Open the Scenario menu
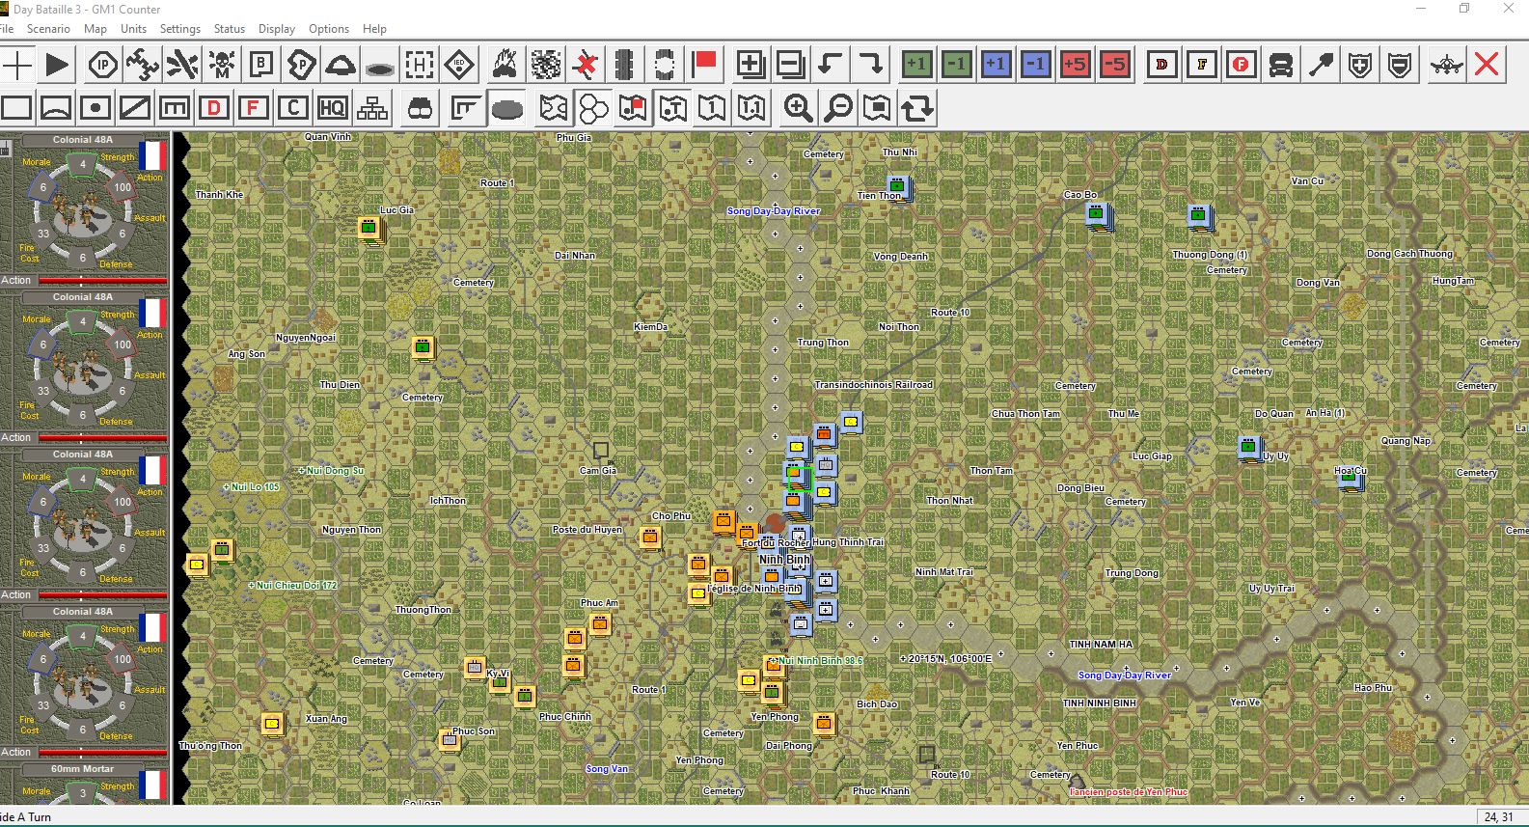The image size is (1529, 827). pyautogui.click(x=48, y=29)
